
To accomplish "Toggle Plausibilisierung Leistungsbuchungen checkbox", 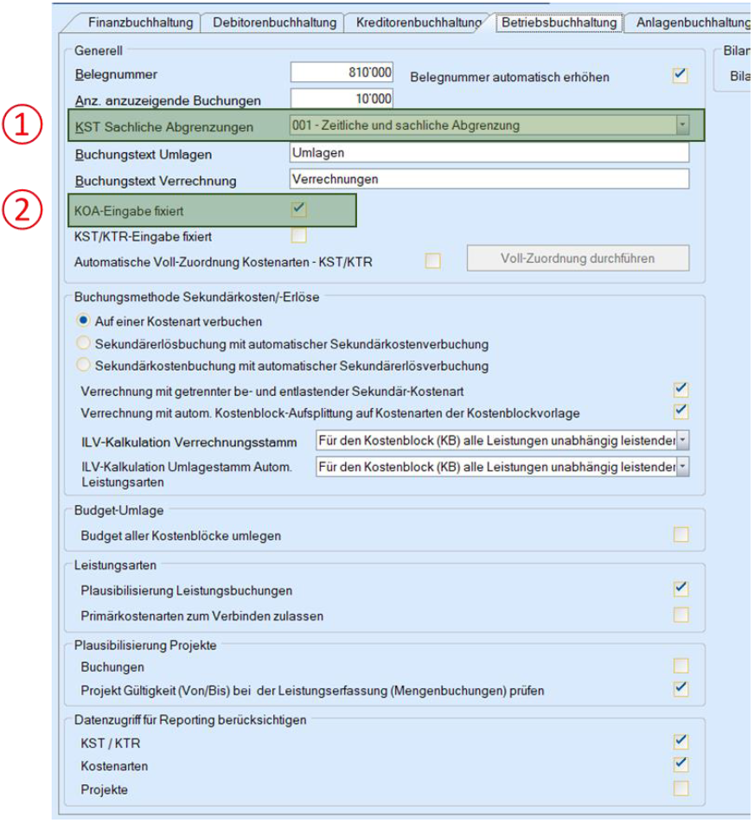I will point(681,589).
